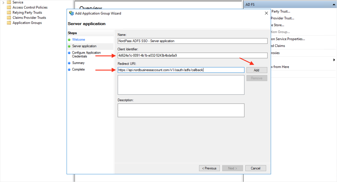Select Access Control Policies in tree
Viewport: 337px width, 182px height.
[x=30, y=7]
